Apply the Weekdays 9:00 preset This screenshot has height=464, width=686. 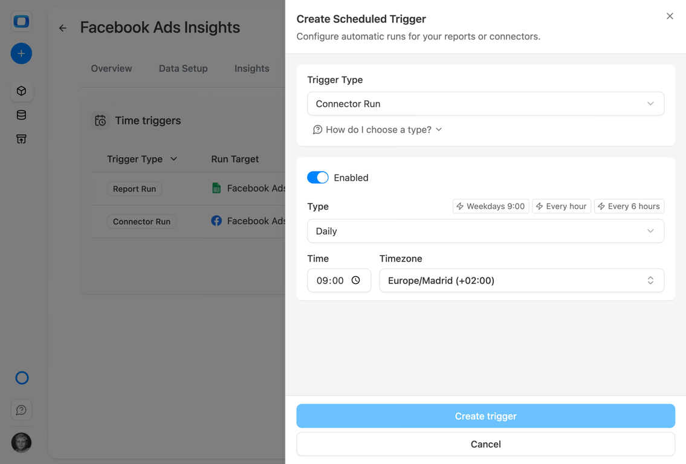click(490, 207)
